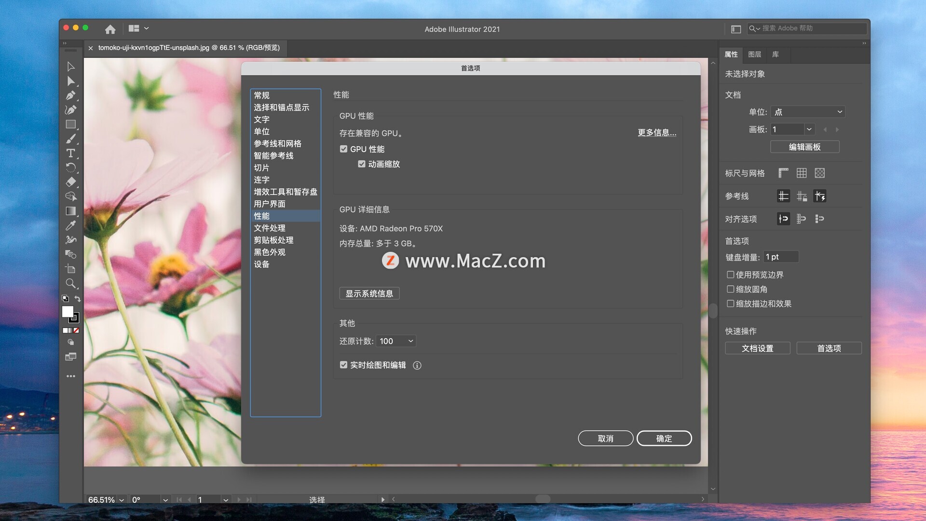Screen dimensions: 926x521
Task: Select the Eraser tool
Action: tap(71, 182)
